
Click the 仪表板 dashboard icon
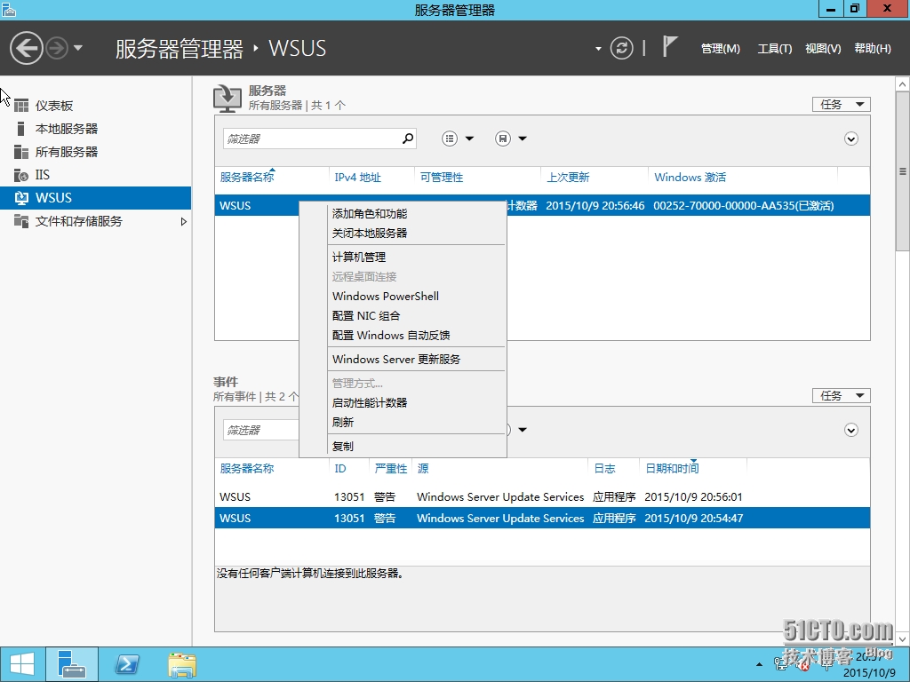coord(21,106)
